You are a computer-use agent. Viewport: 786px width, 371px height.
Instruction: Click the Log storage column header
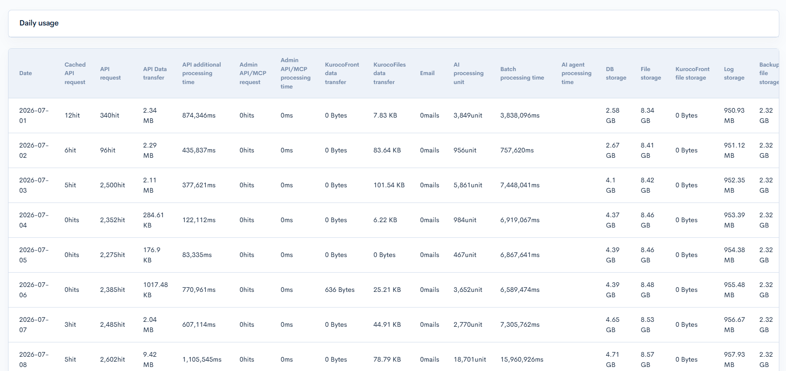tap(734, 73)
